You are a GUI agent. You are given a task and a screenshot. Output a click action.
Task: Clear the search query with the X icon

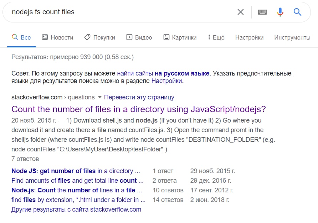pos(241,12)
